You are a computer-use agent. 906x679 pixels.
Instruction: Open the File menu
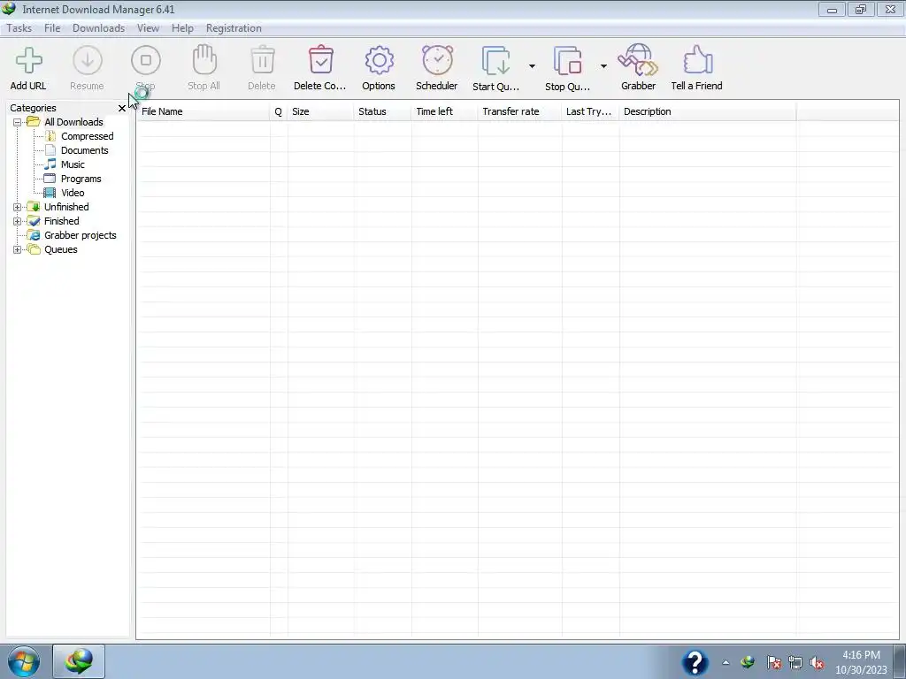(x=52, y=28)
